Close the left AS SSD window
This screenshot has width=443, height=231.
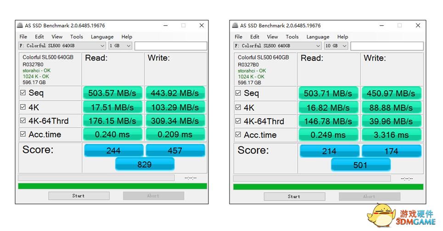pyautogui.click(x=202, y=25)
